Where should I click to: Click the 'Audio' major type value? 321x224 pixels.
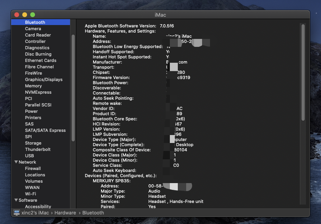[154, 191]
